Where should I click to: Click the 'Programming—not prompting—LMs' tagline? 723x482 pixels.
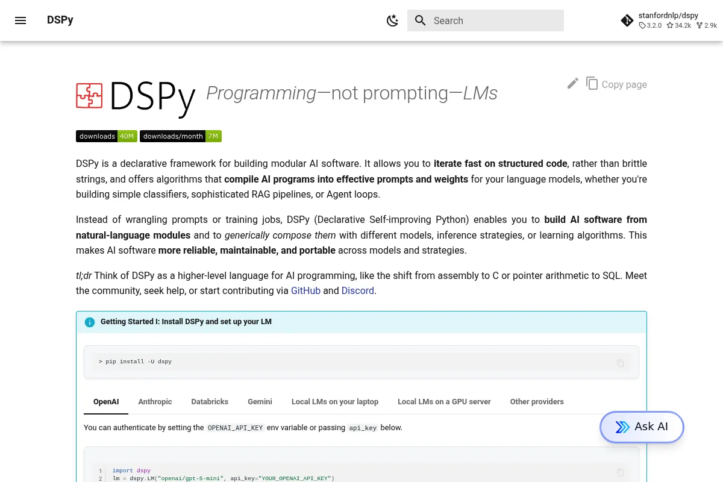352,93
